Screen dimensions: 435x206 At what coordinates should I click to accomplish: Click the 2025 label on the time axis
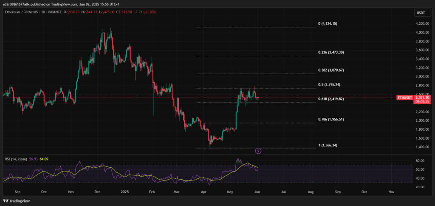pos(124,192)
